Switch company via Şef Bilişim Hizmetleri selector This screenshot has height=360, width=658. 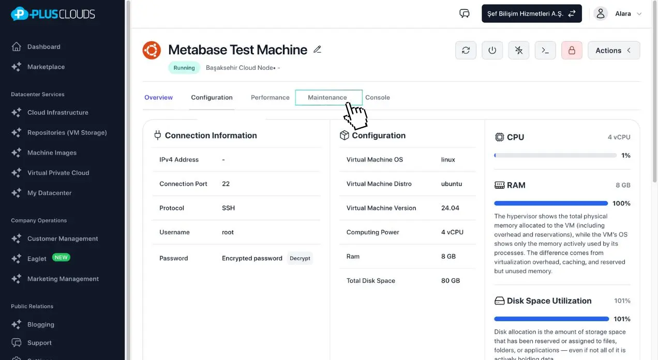tap(531, 14)
